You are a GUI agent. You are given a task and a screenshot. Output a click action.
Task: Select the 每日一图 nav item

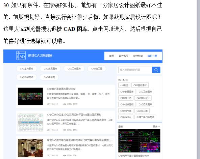(x=152, y=56)
